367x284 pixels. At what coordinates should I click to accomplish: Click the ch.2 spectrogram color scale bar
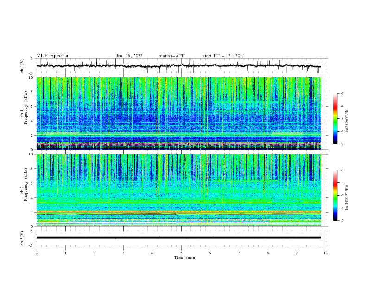pos(335,195)
